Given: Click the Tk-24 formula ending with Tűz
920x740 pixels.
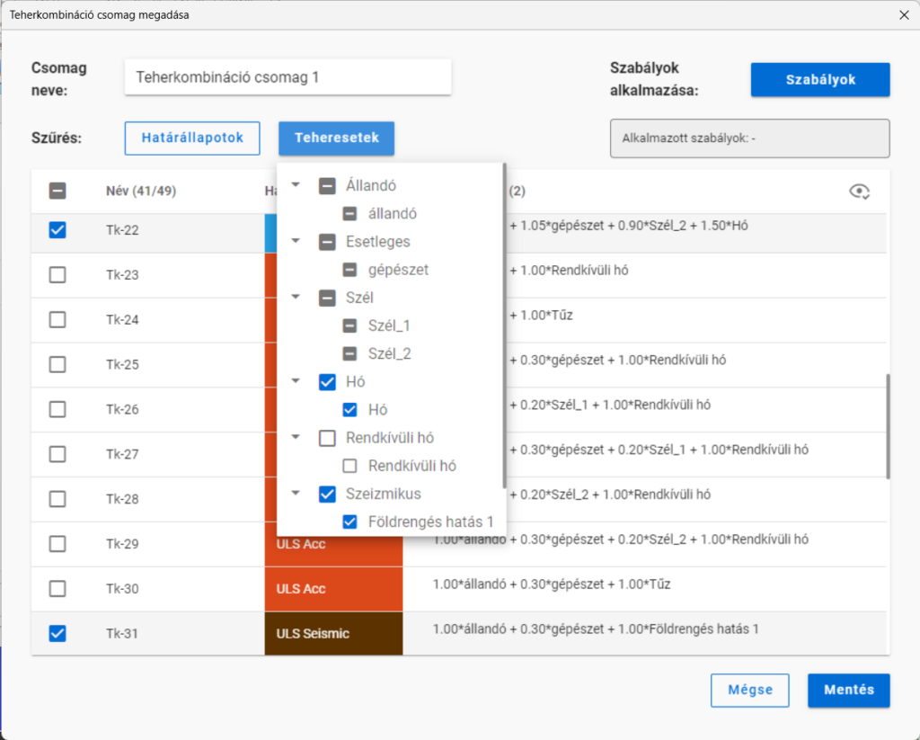Looking at the screenshot, I should pyautogui.click(x=541, y=316).
